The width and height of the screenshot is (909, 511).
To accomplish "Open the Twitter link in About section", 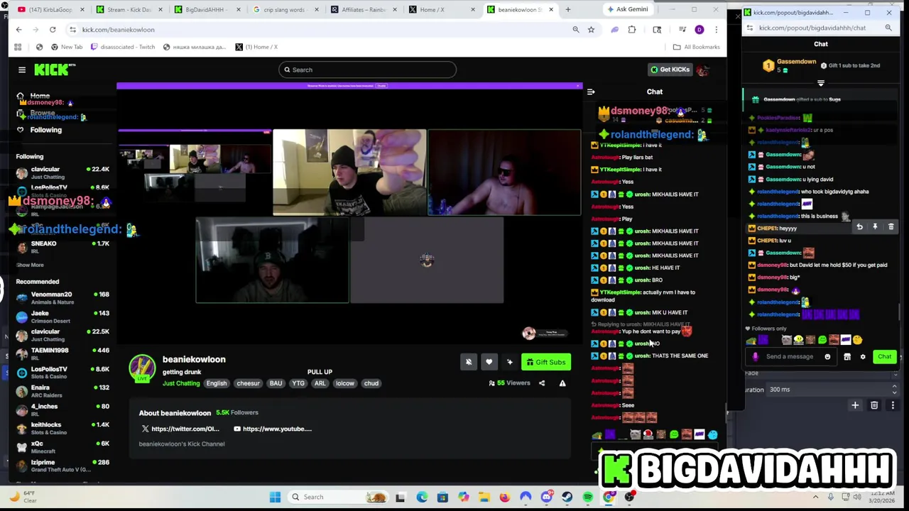I will pos(180,429).
